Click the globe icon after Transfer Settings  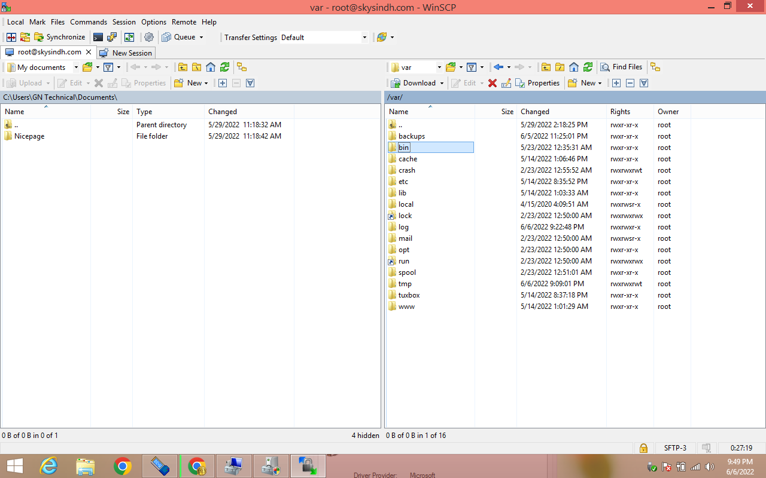tap(381, 37)
